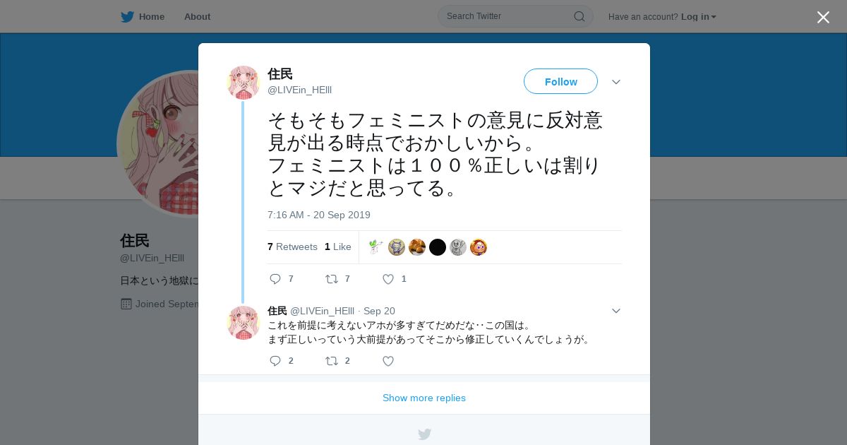
Task: Click the Twitter bird Home icon
Action: 127,16
